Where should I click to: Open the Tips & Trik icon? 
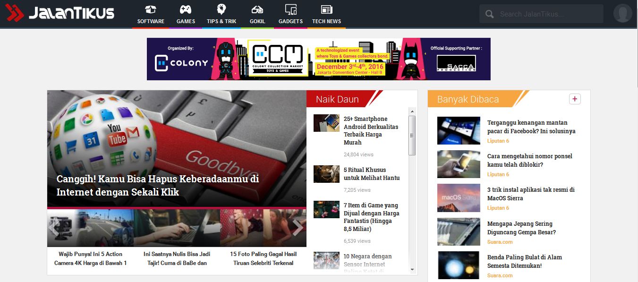(x=221, y=9)
